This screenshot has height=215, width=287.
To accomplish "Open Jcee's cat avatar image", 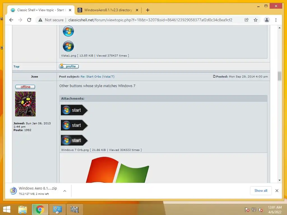I will tap(25, 104).
